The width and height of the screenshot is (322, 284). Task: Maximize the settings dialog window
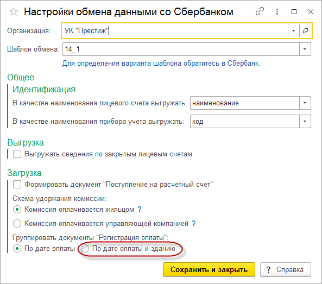tap(294, 12)
